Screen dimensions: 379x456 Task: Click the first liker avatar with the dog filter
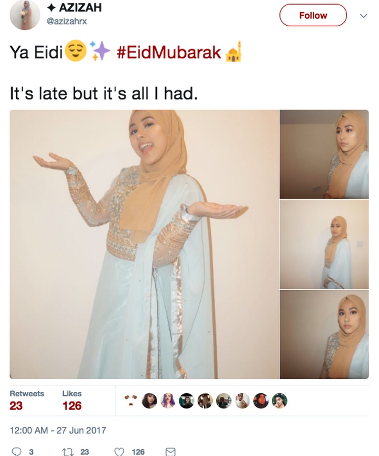[x=130, y=400]
